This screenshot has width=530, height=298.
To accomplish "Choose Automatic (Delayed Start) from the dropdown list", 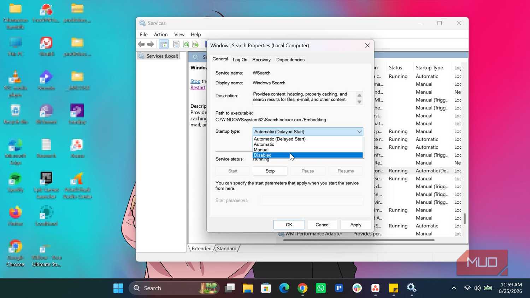I will (x=308, y=139).
